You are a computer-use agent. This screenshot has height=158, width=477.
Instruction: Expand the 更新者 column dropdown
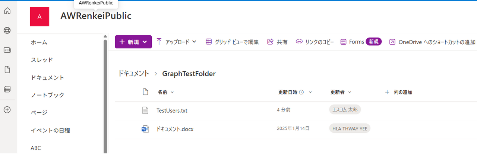pos(341,92)
